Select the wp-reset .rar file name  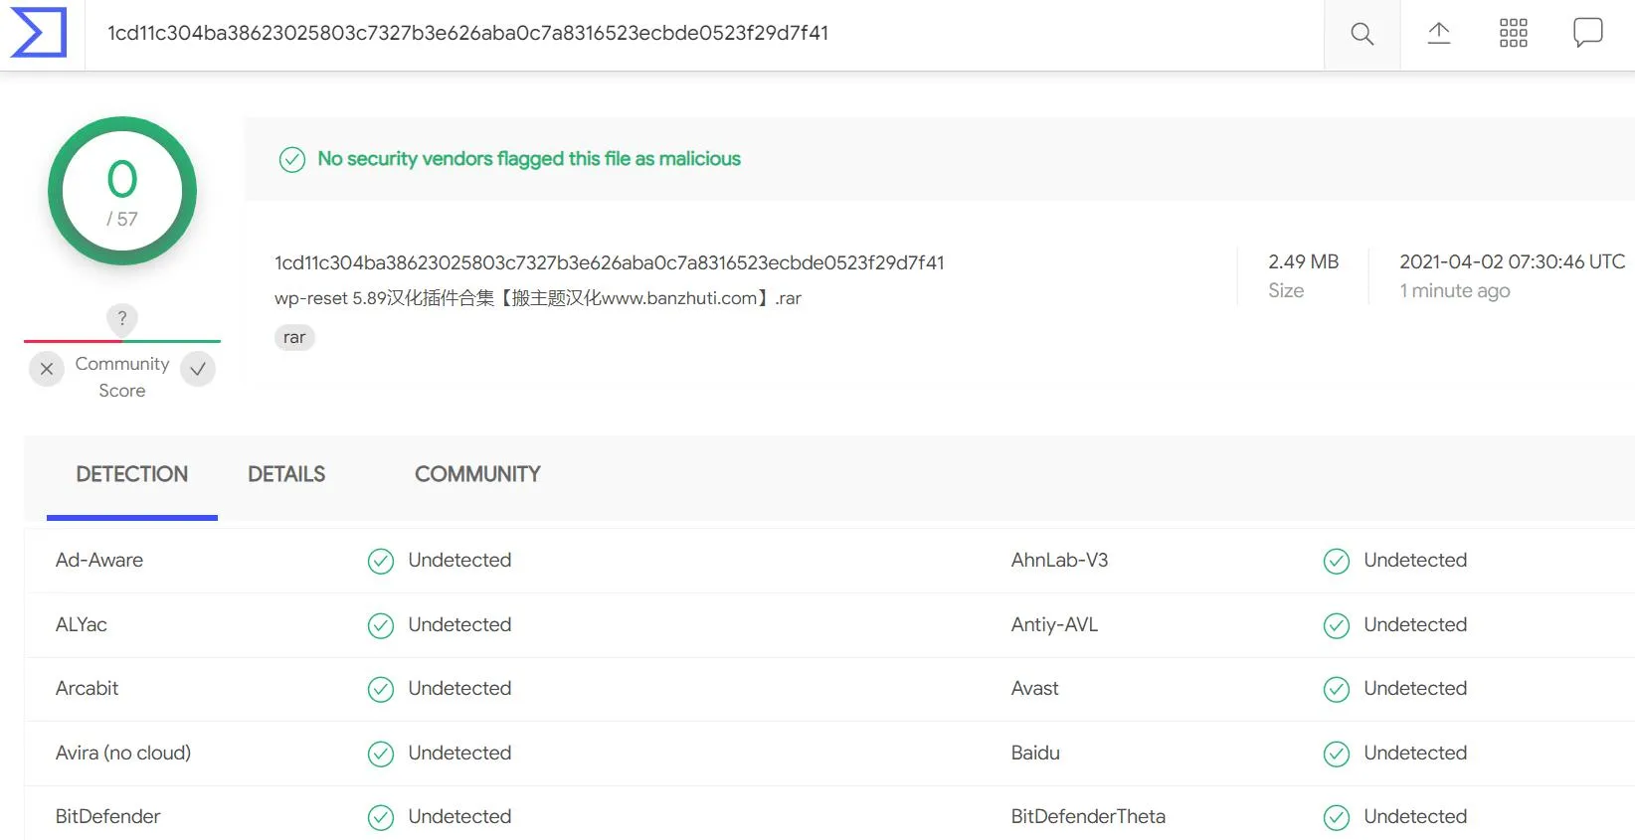coord(538,298)
